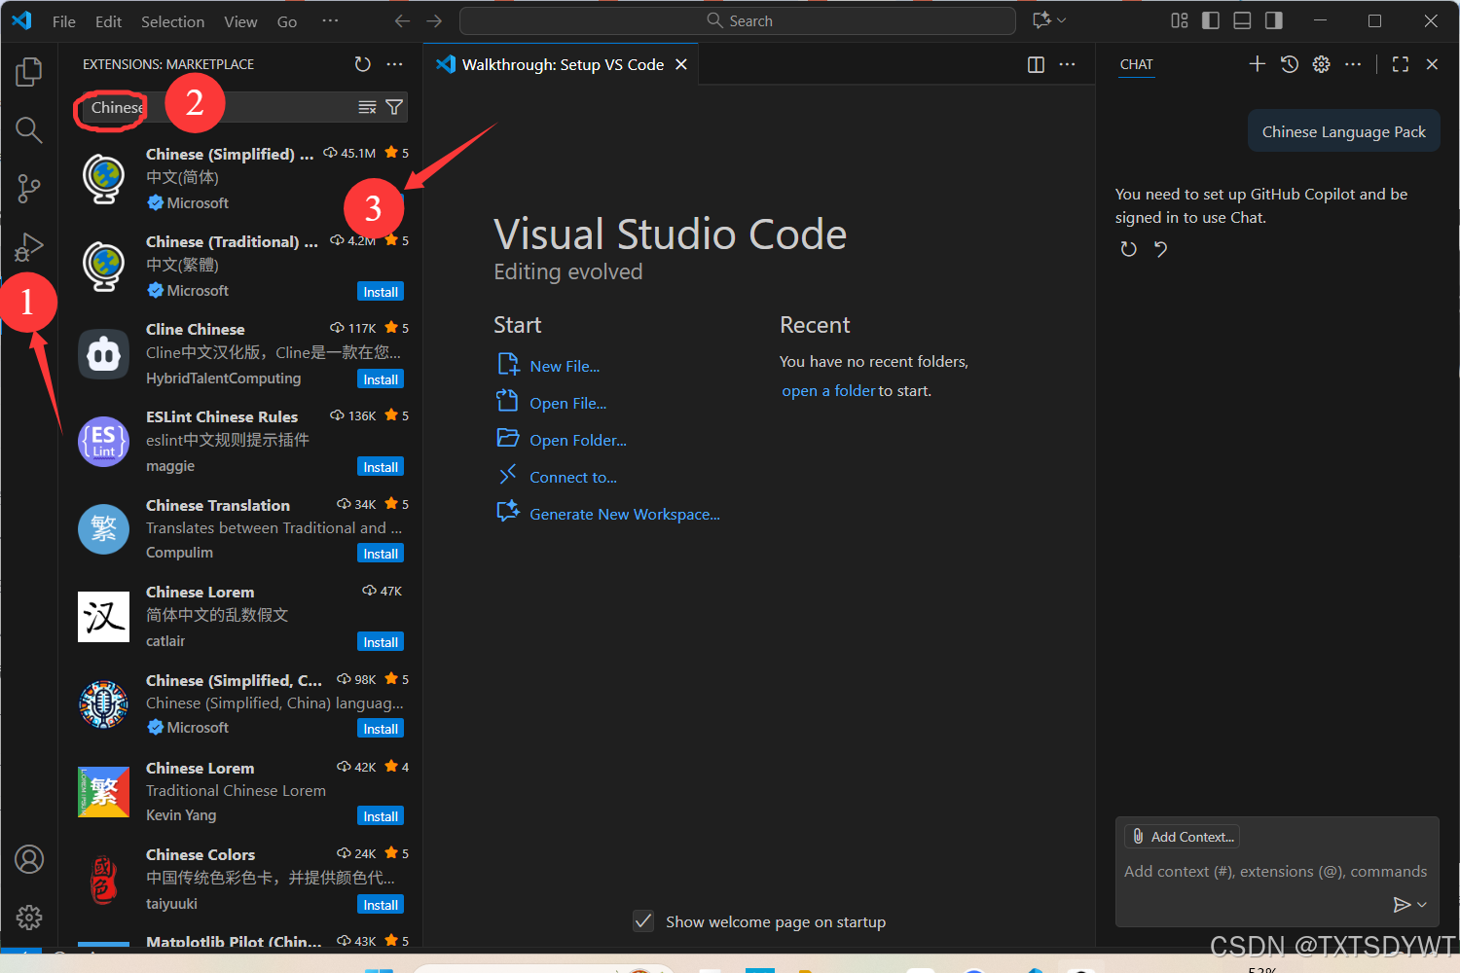The width and height of the screenshot is (1460, 973).
Task: Click the Connect to link
Action: (x=573, y=477)
